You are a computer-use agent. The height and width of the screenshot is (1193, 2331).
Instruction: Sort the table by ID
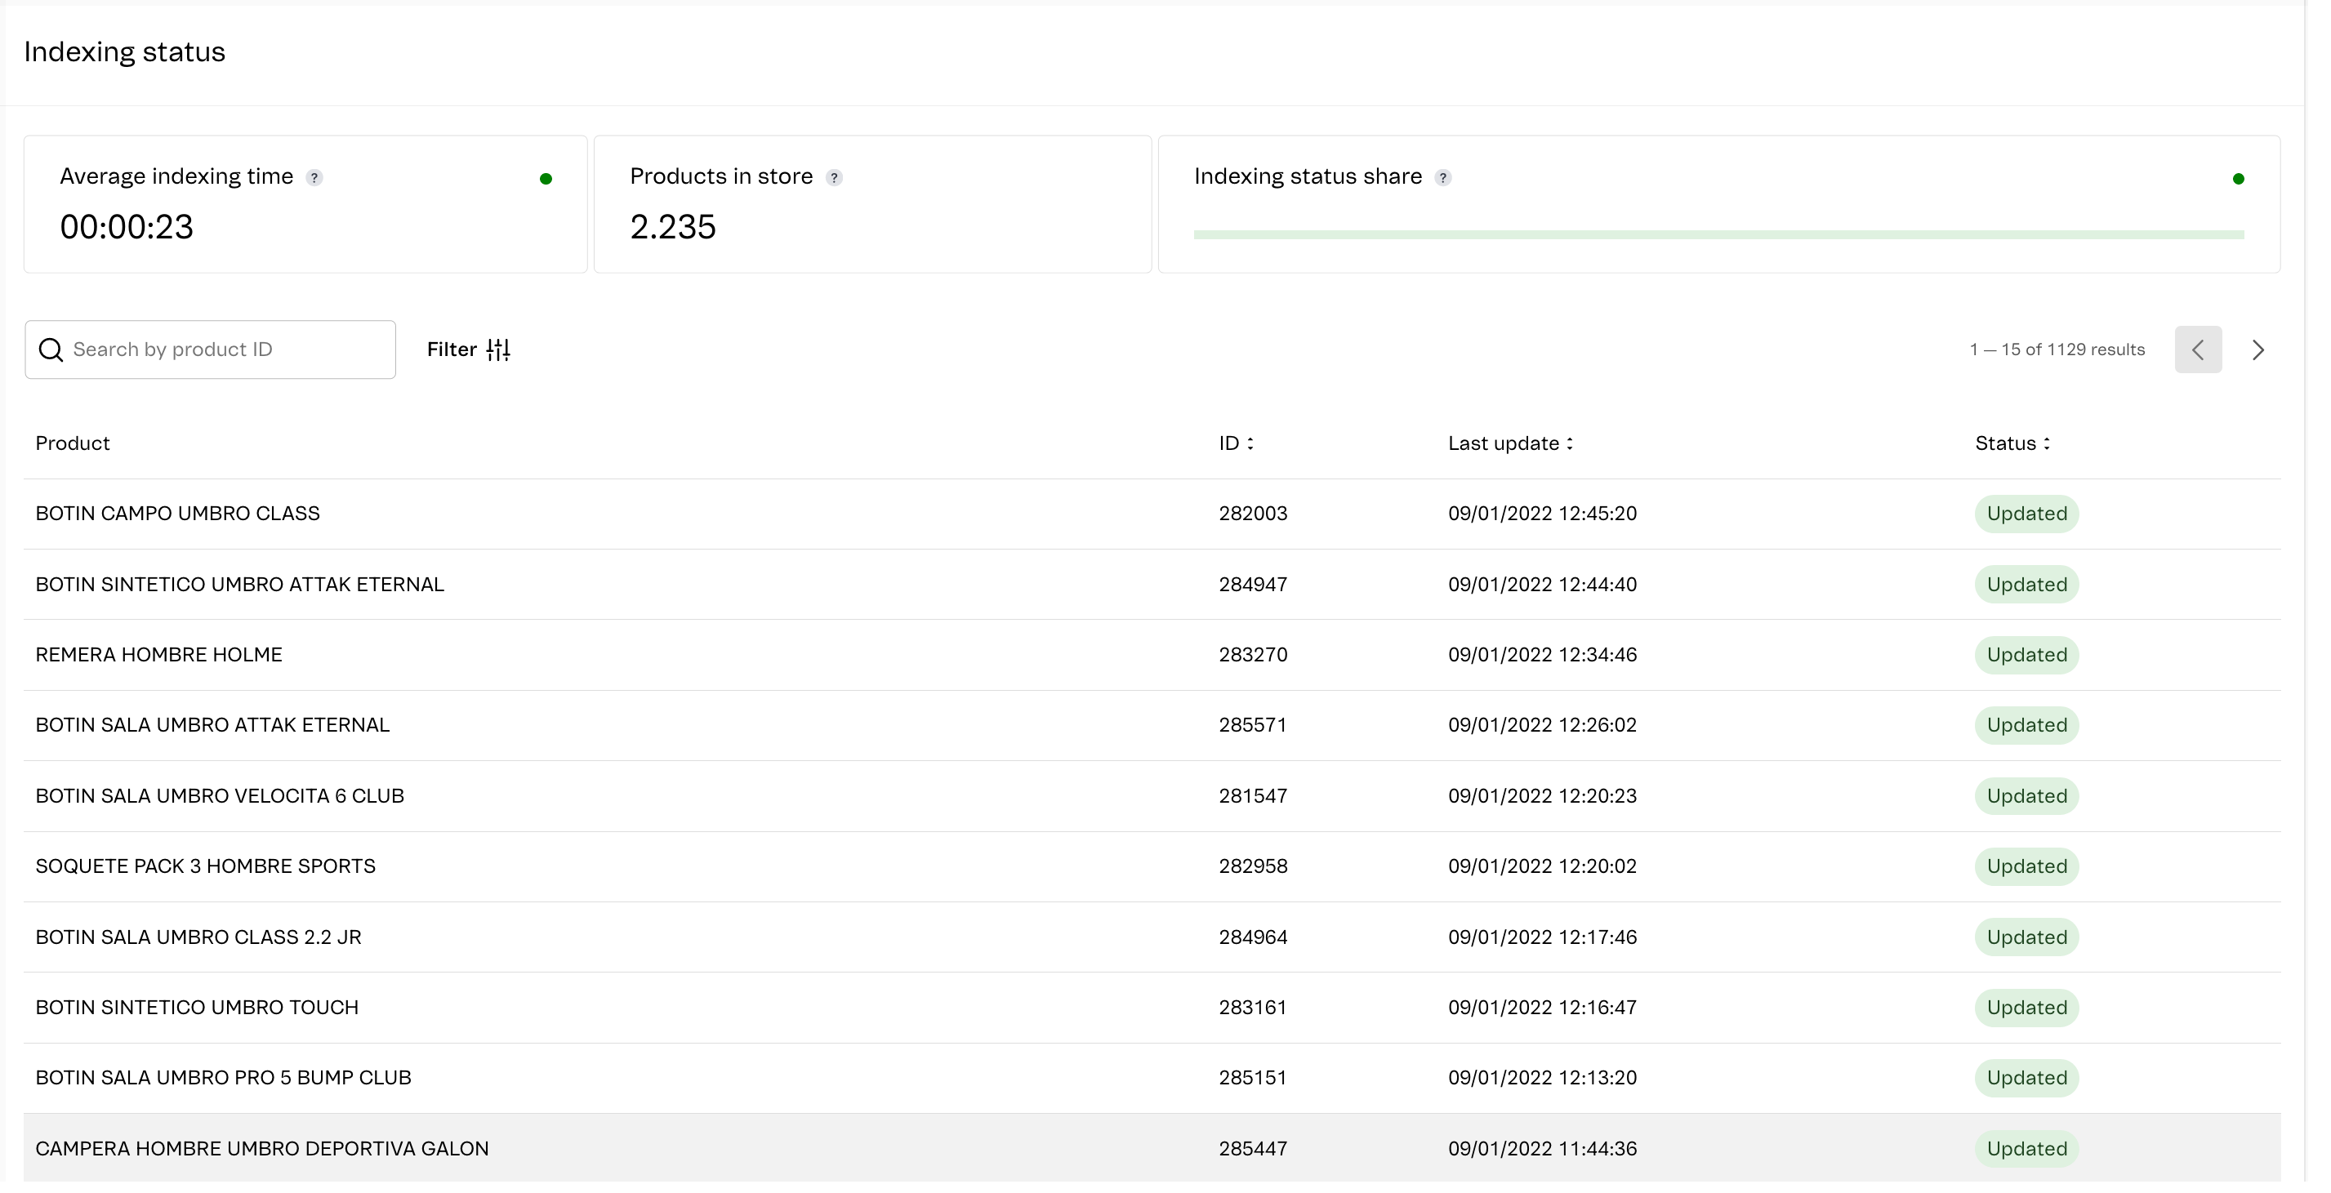[x=1250, y=443]
